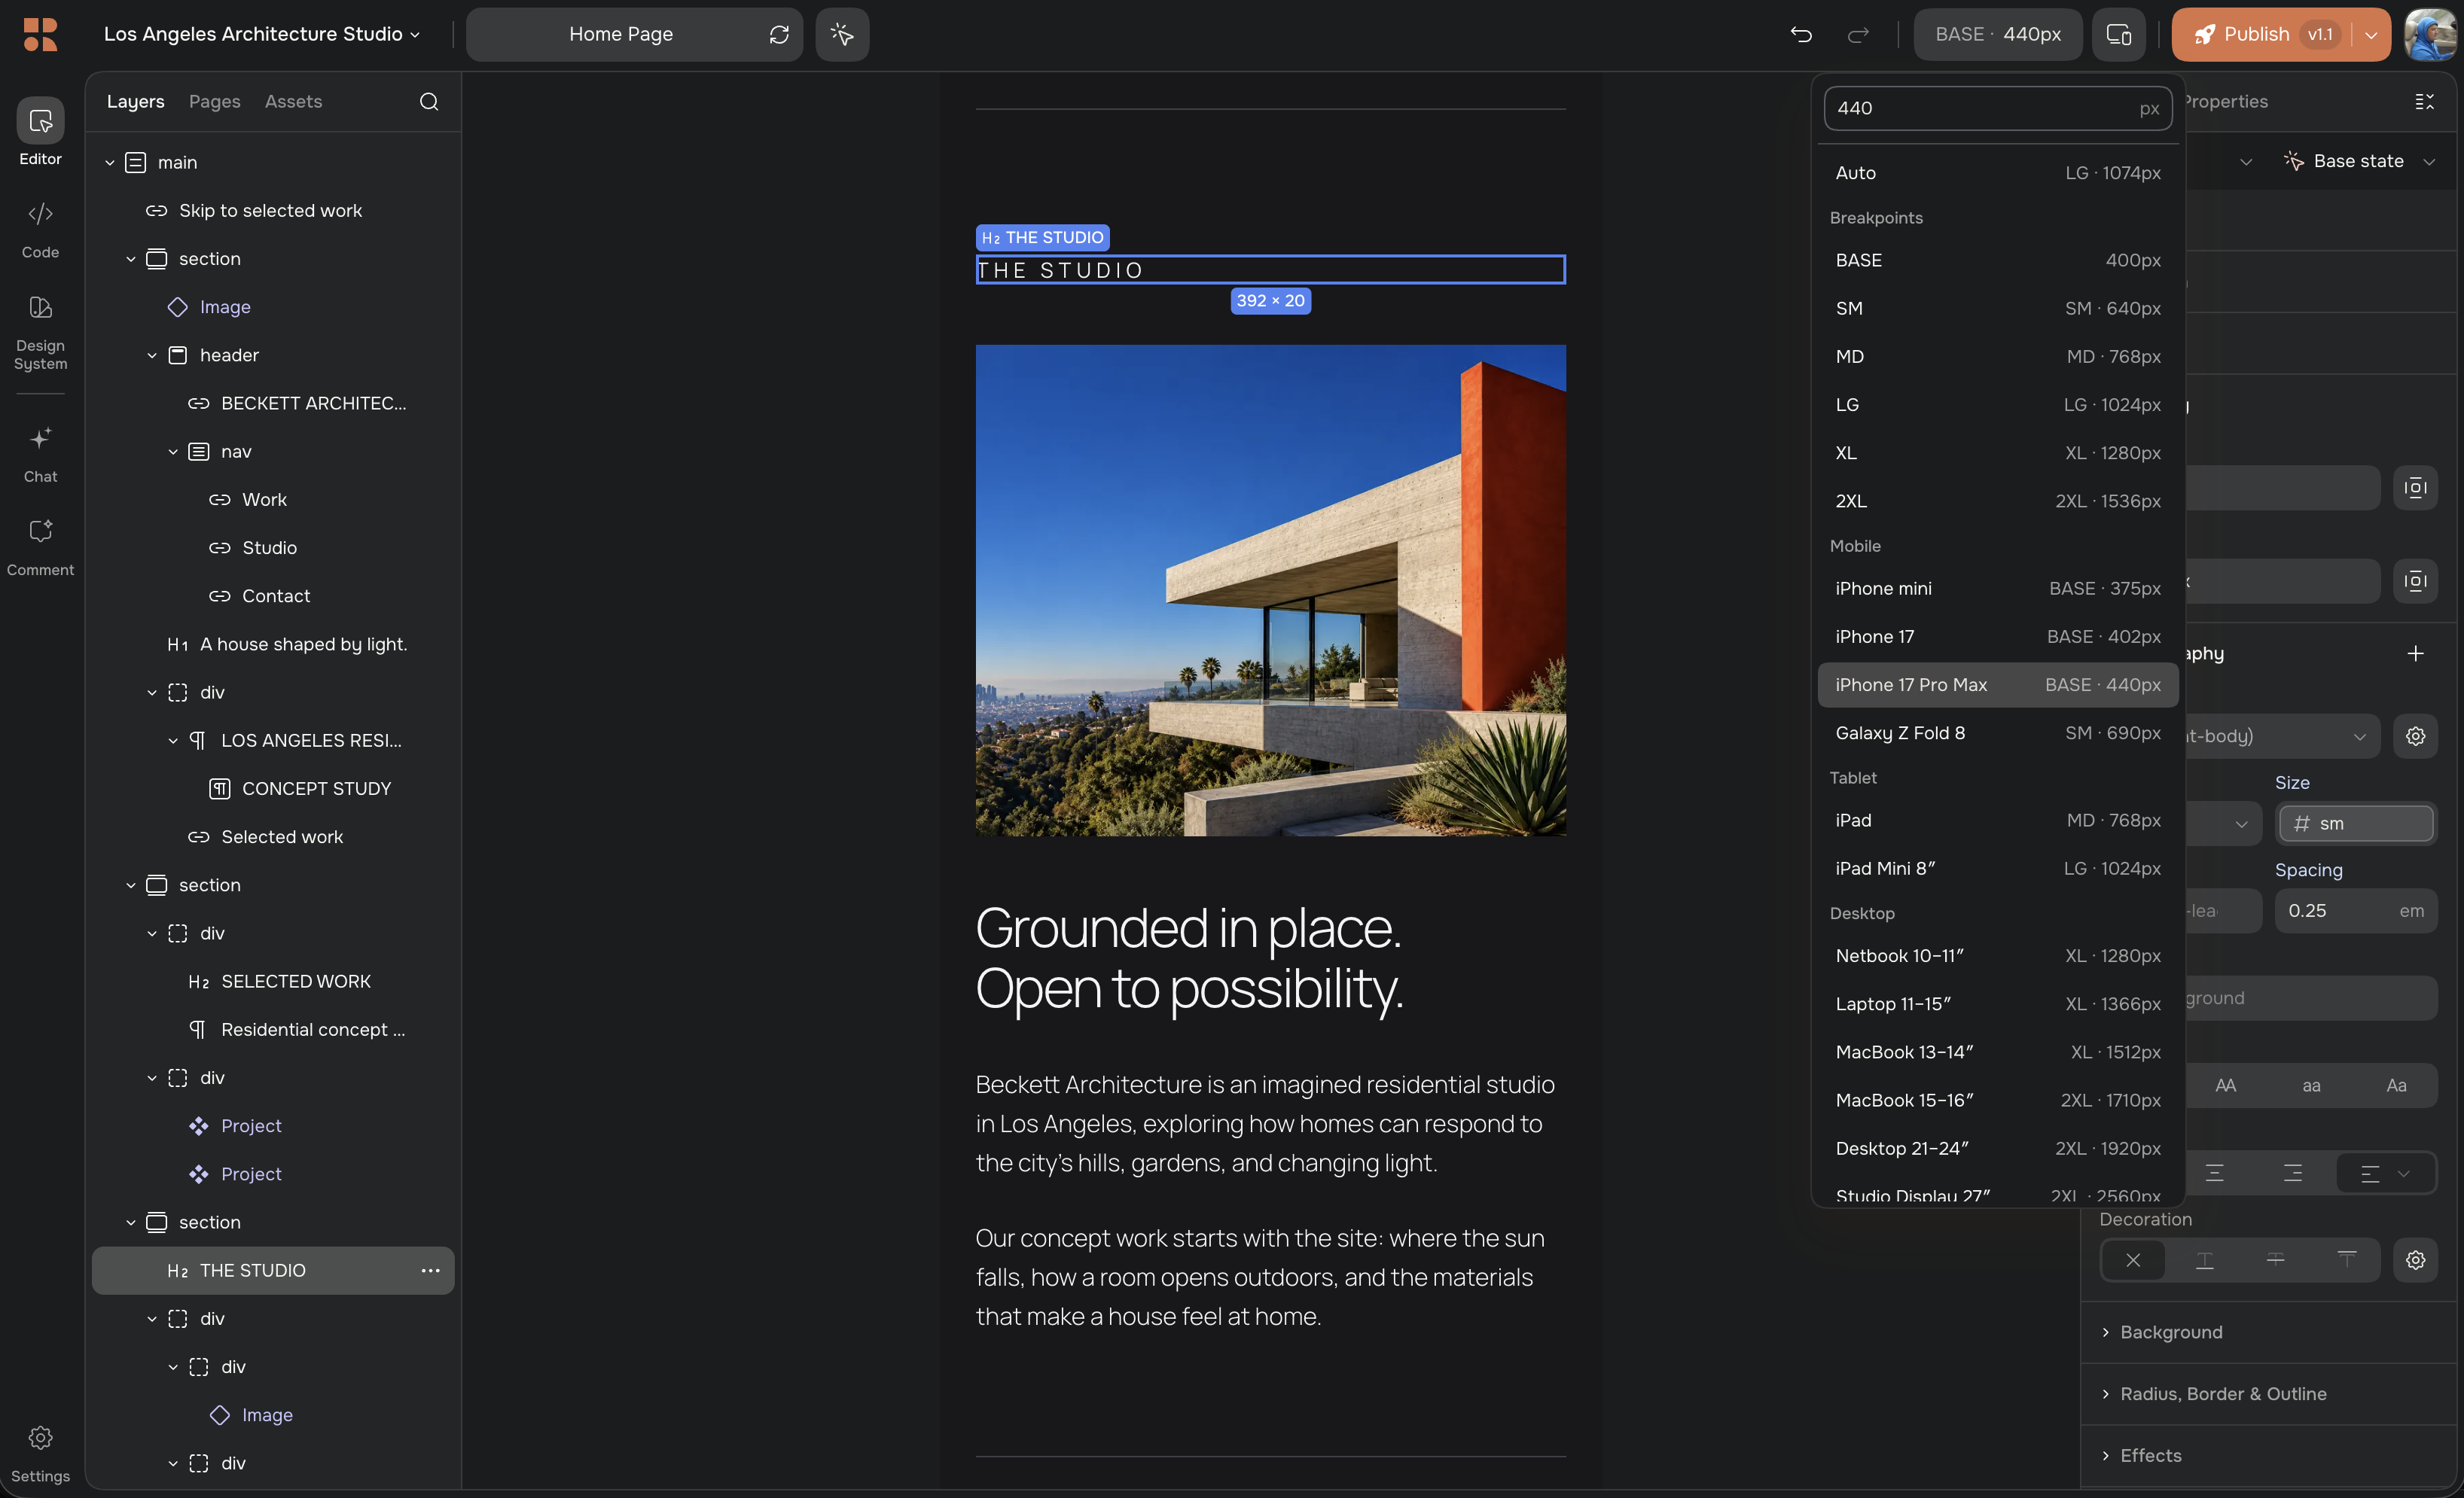Collapse the nav layer

click(x=172, y=452)
